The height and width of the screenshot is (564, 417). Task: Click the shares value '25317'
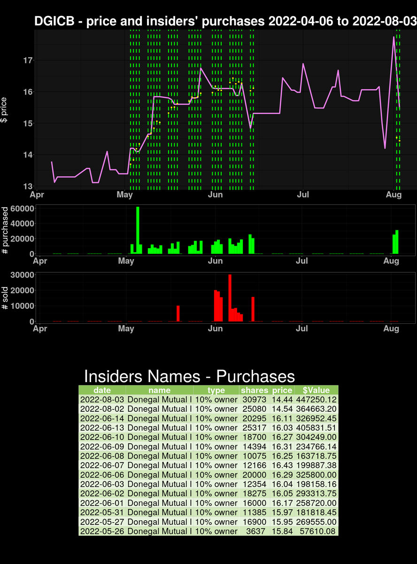[255, 428]
